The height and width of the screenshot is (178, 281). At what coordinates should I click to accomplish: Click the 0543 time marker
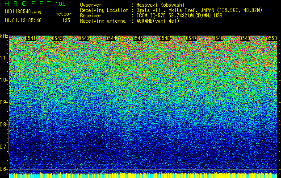pyautogui.click(x=84, y=38)
